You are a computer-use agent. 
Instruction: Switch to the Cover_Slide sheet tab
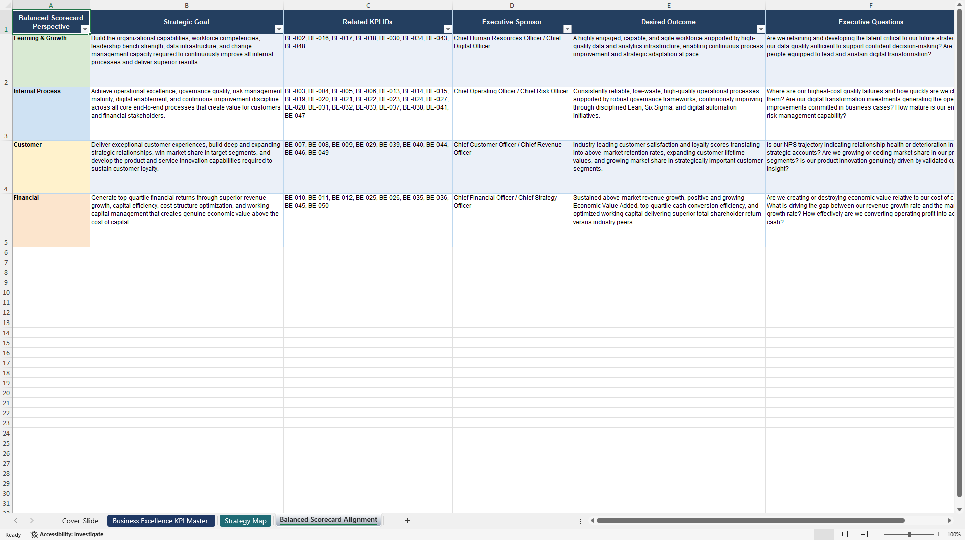[x=80, y=521]
